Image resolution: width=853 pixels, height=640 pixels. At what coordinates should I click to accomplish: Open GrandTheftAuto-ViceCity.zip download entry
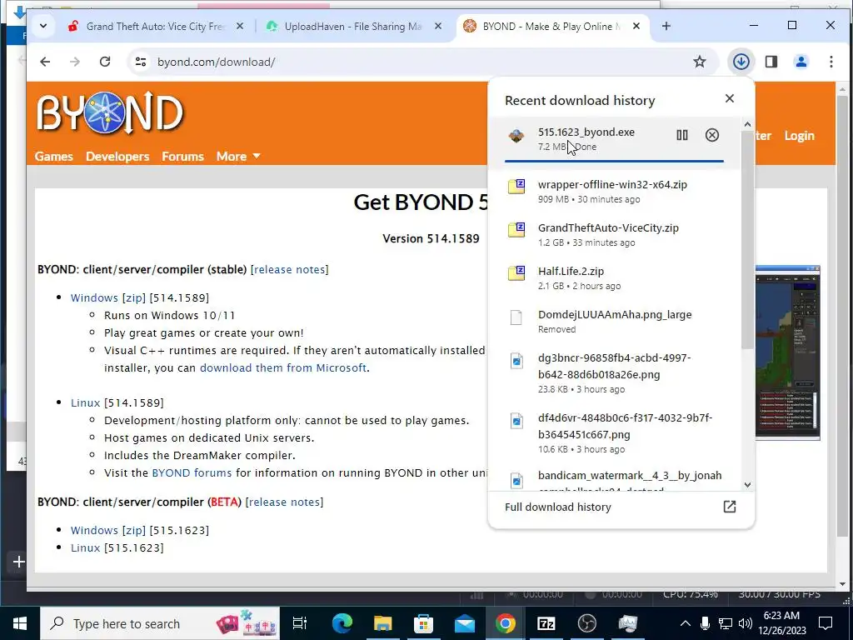click(x=615, y=235)
